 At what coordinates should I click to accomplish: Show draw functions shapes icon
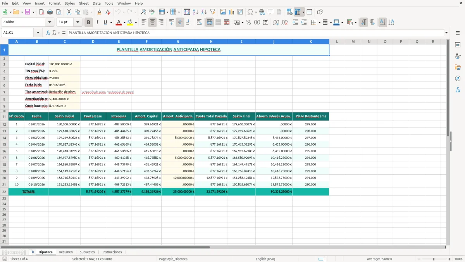pyautogui.click(x=320, y=12)
